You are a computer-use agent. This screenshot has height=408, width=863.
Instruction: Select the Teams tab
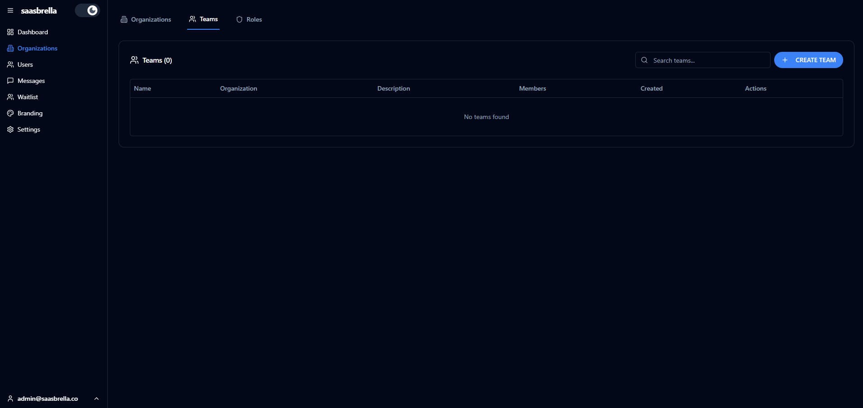pos(203,19)
